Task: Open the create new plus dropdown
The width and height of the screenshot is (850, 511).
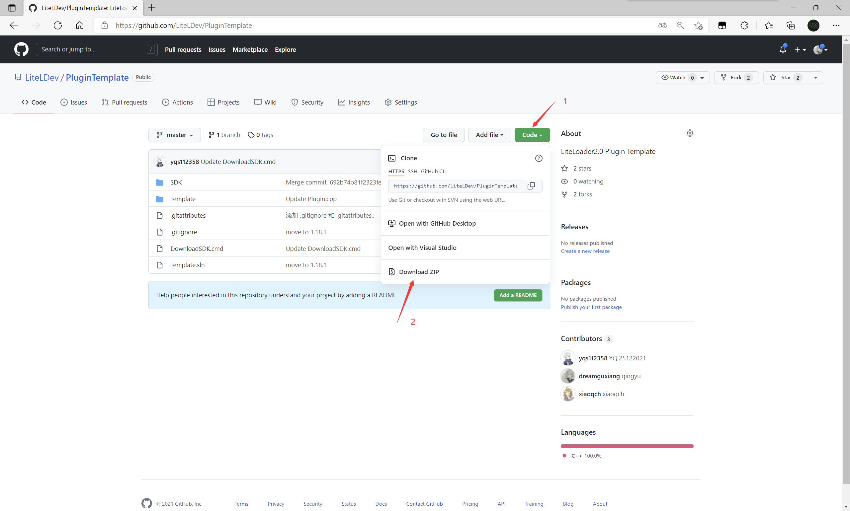Action: point(800,49)
